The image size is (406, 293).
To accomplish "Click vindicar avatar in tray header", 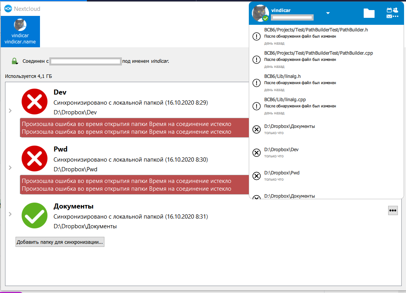I will [x=260, y=13].
